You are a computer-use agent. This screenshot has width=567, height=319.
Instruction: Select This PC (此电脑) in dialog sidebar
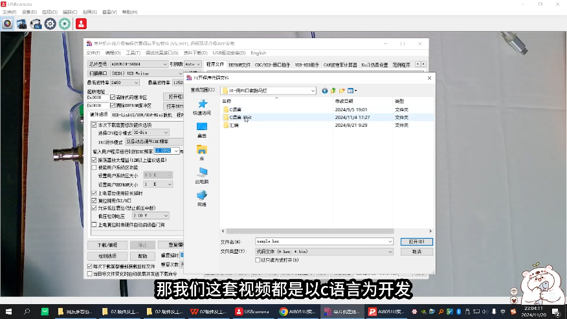tap(202, 176)
